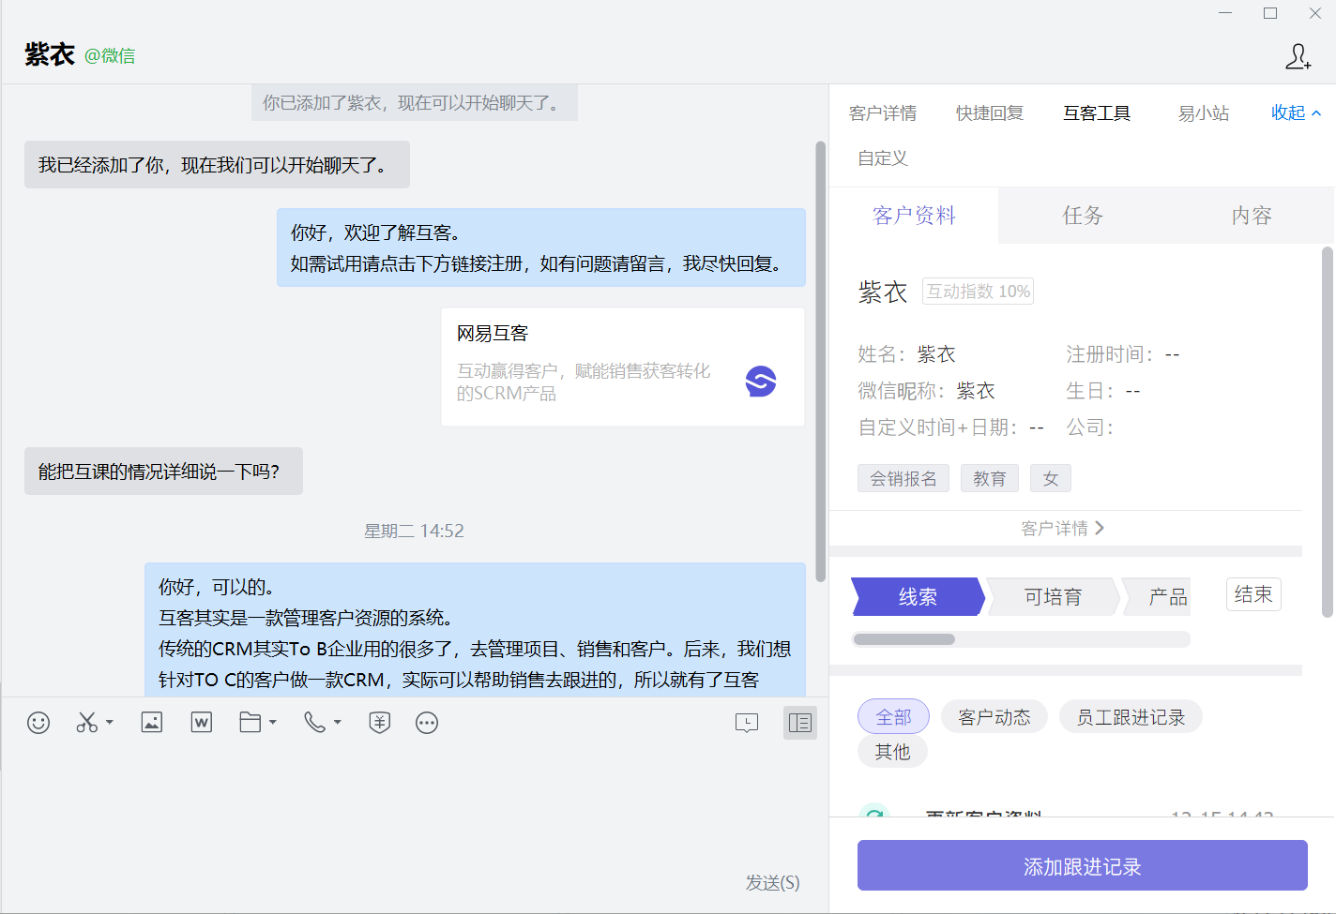Click the 教育 tag
1336x914 pixels.
tap(990, 479)
